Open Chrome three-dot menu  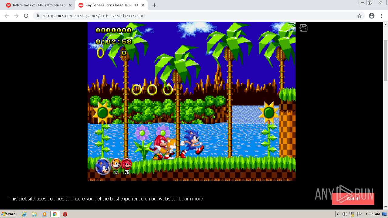pyautogui.click(x=381, y=16)
